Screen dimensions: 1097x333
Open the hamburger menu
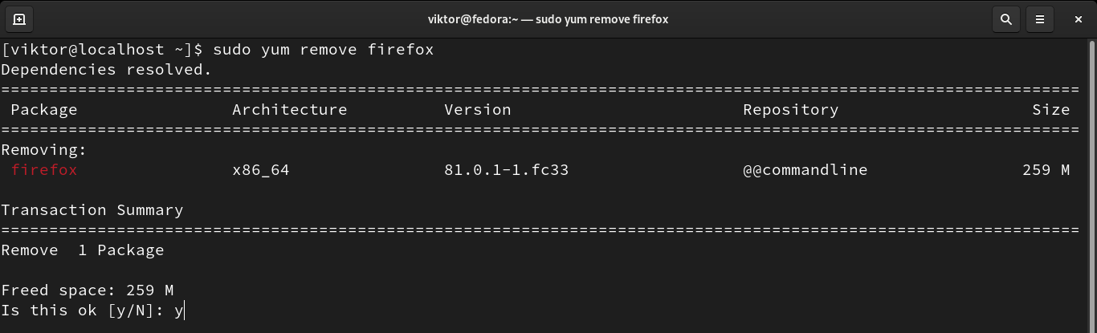pyautogui.click(x=1040, y=18)
